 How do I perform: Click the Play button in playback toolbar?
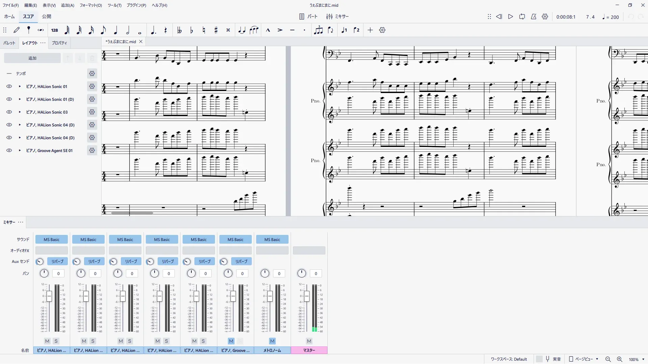(510, 17)
